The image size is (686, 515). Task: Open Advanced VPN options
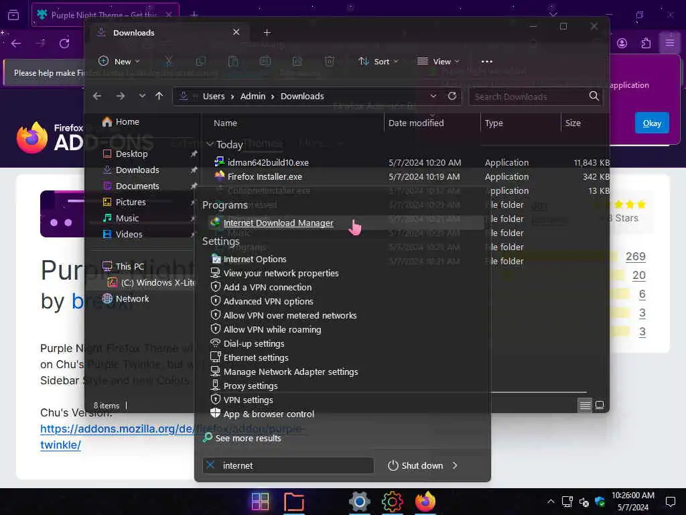(268, 301)
